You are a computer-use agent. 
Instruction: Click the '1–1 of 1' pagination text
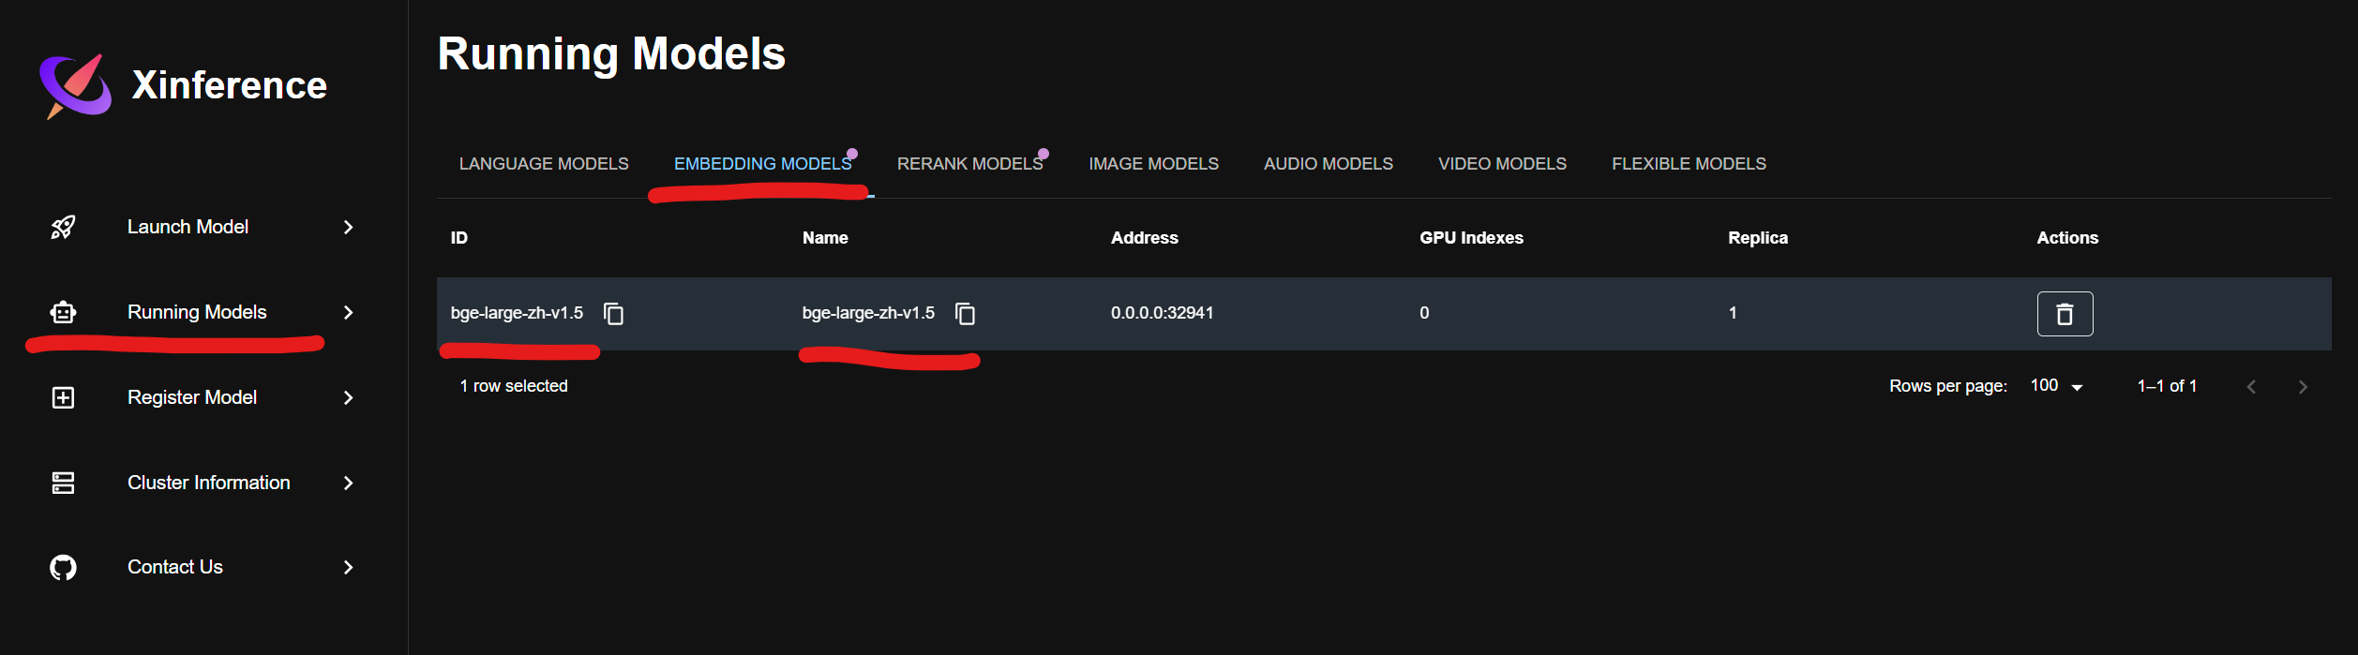(2167, 386)
